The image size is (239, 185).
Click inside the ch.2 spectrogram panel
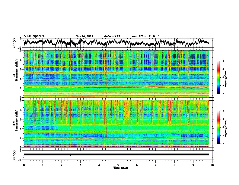click(x=116, y=124)
